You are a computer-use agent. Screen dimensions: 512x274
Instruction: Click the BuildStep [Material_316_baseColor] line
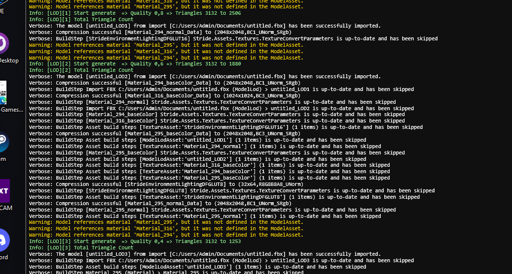pos(217,121)
